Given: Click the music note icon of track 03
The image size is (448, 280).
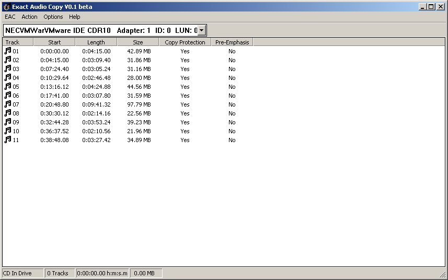Looking at the screenshot, I should (x=8, y=68).
